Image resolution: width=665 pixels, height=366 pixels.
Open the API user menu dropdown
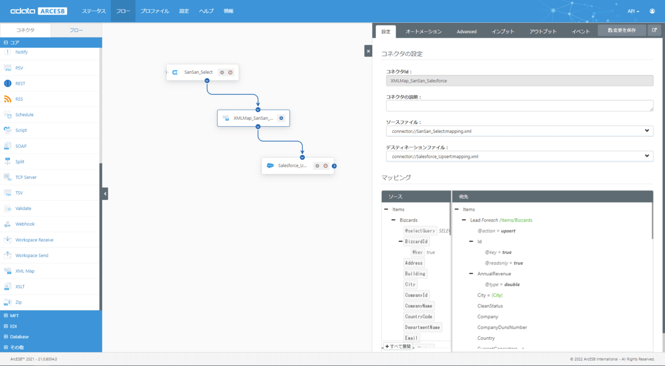633,11
